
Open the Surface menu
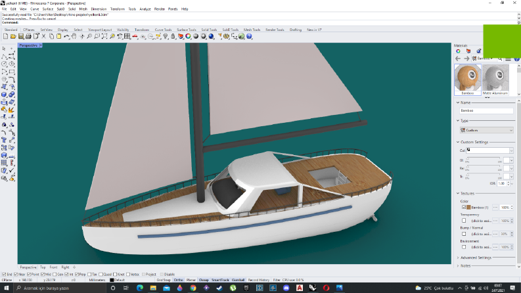48,9
